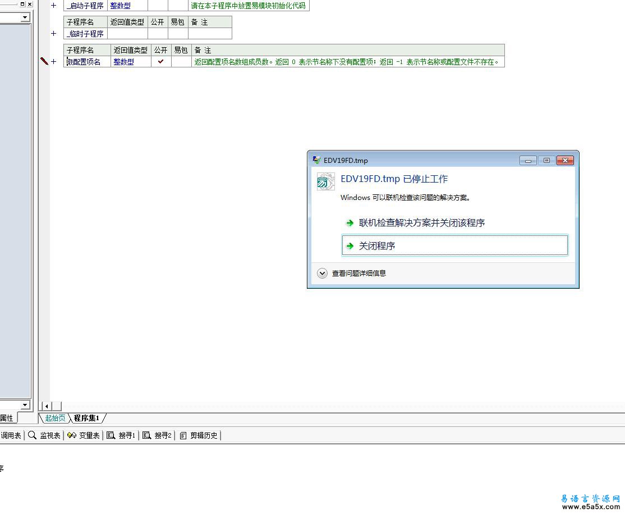Image resolution: width=625 pixels, height=514 pixels.
Task: Expand the 取配置项名 row plus sign
Action: 53,61
